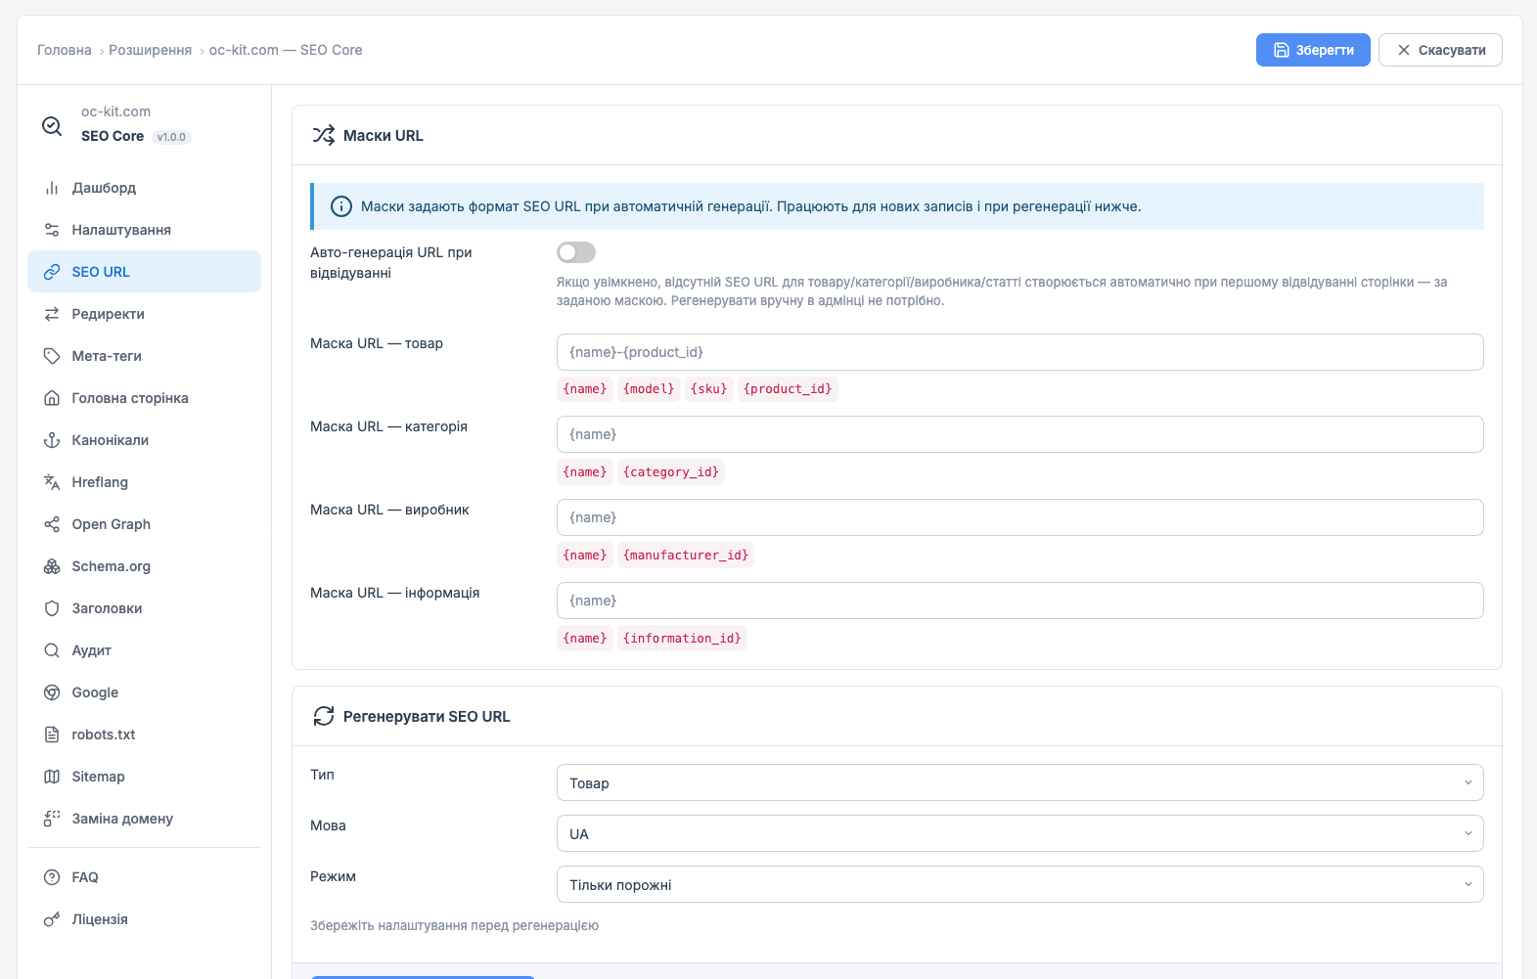Screen dimensions: 1537x979
Task: Open the Тип dropdown showing Товар
Action: pyautogui.click(x=1019, y=782)
